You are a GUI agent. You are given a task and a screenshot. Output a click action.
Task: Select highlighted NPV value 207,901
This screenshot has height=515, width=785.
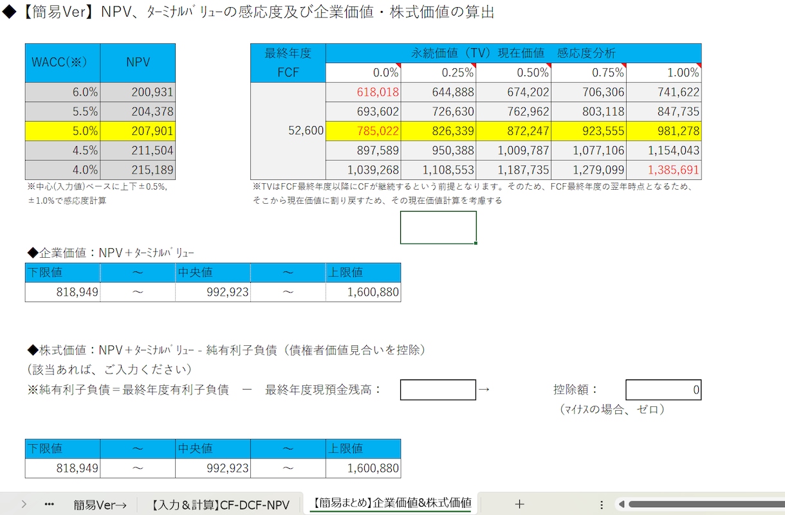point(138,131)
